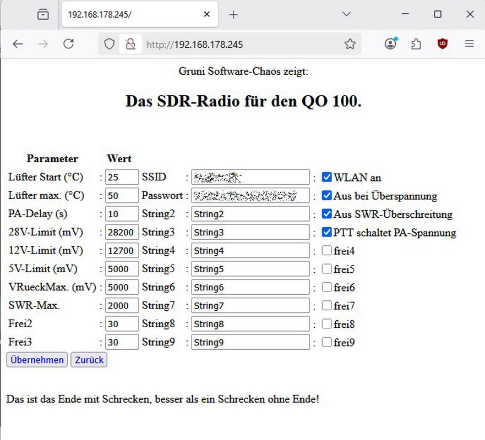Open the extensions puzzle-piece icon
The image size is (485, 440).
coord(416,44)
